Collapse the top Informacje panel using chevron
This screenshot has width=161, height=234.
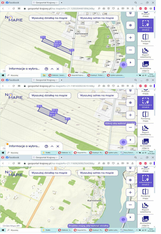click(52, 69)
